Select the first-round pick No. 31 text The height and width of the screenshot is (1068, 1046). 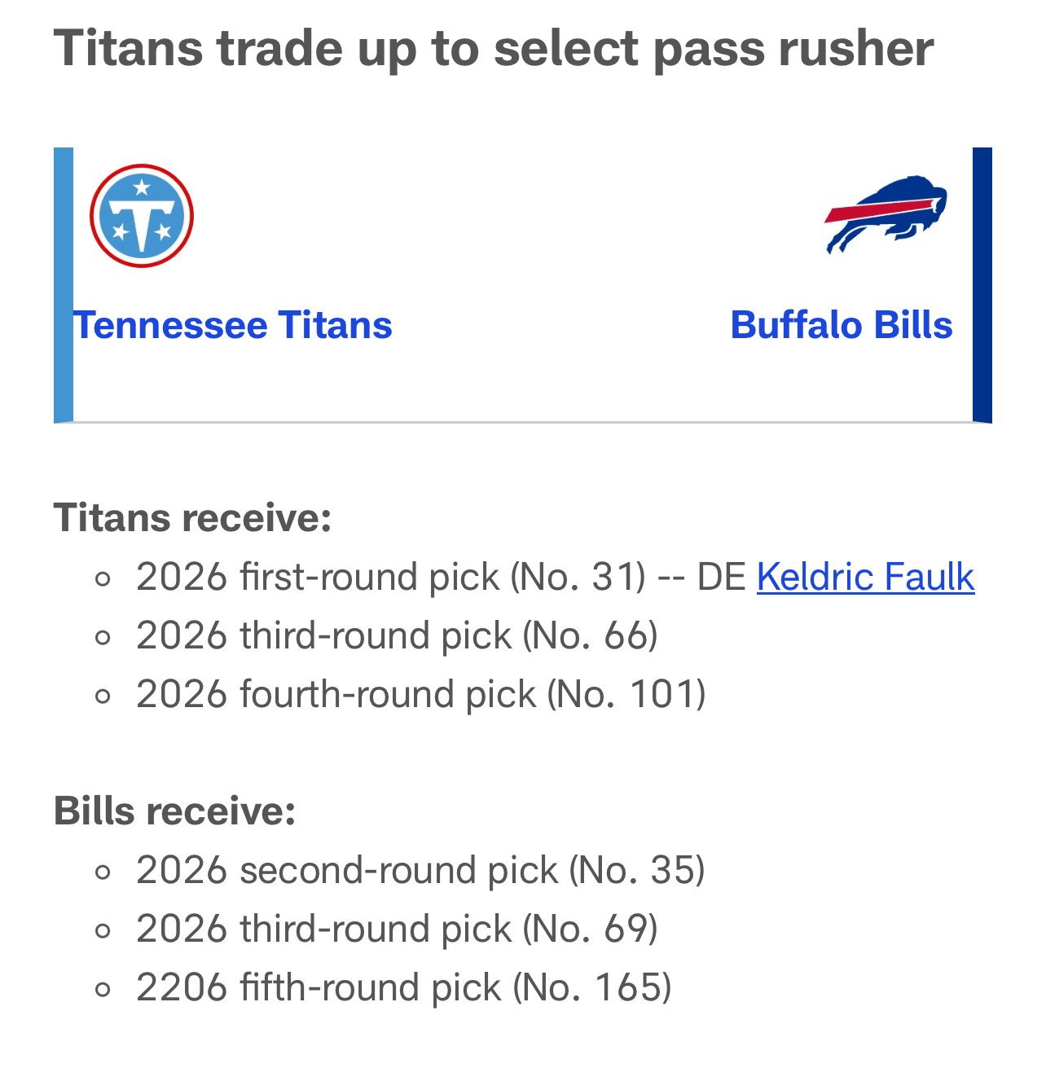click(x=391, y=577)
